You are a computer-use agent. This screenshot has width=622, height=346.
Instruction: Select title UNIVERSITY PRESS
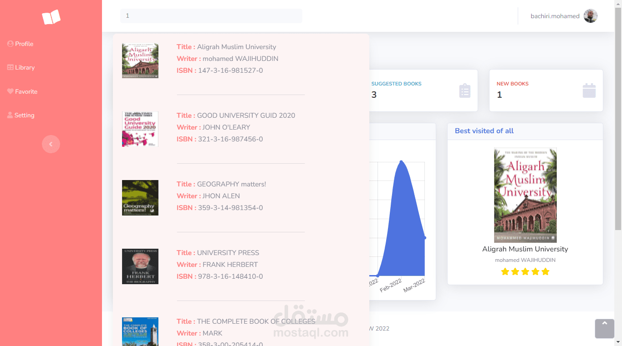(x=228, y=253)
